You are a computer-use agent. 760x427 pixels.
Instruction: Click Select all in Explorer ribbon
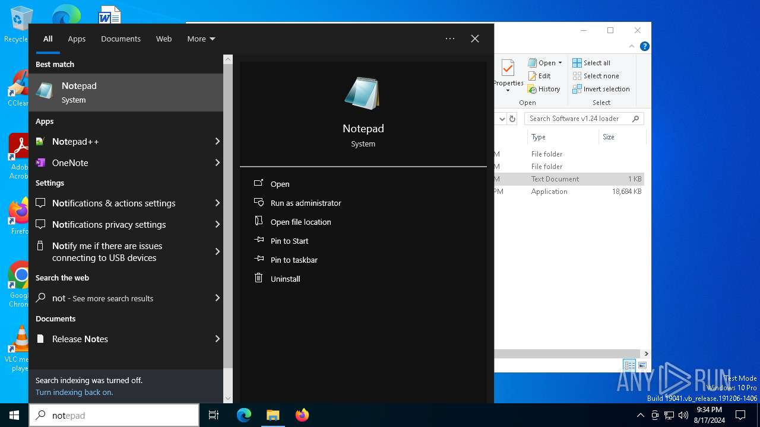pyautogui.click(x=591, y=62)
